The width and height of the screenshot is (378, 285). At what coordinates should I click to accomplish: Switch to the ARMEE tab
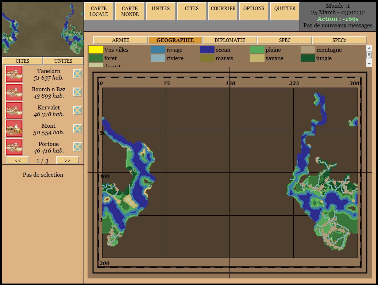120,40
